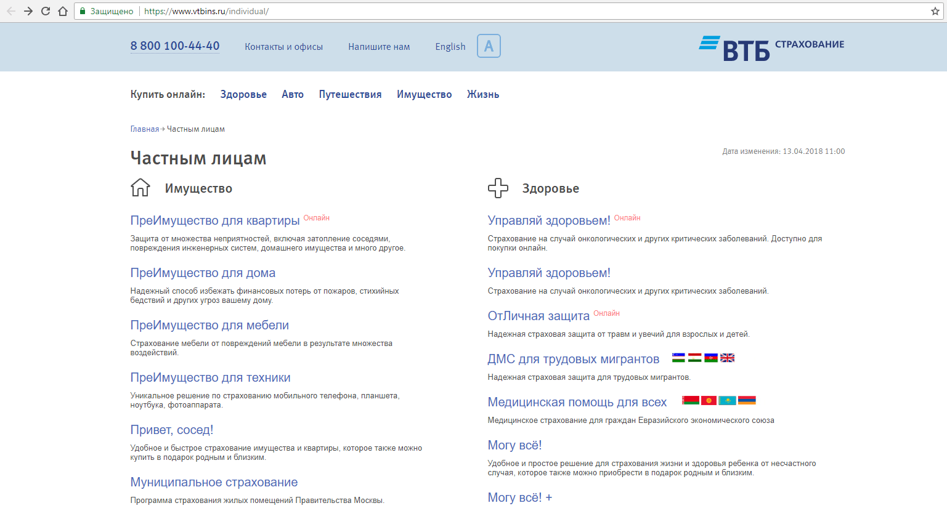Open the Привет, сосед! insurance link
The image size is (947, 511).
[x=172, y=430]
